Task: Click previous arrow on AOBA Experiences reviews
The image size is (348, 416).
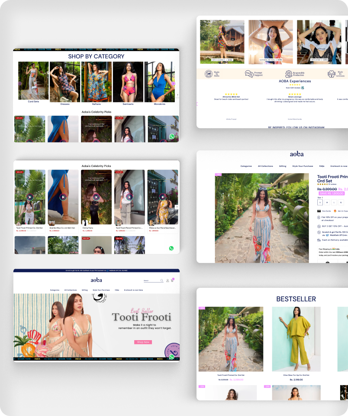Action: coord(197,104)
